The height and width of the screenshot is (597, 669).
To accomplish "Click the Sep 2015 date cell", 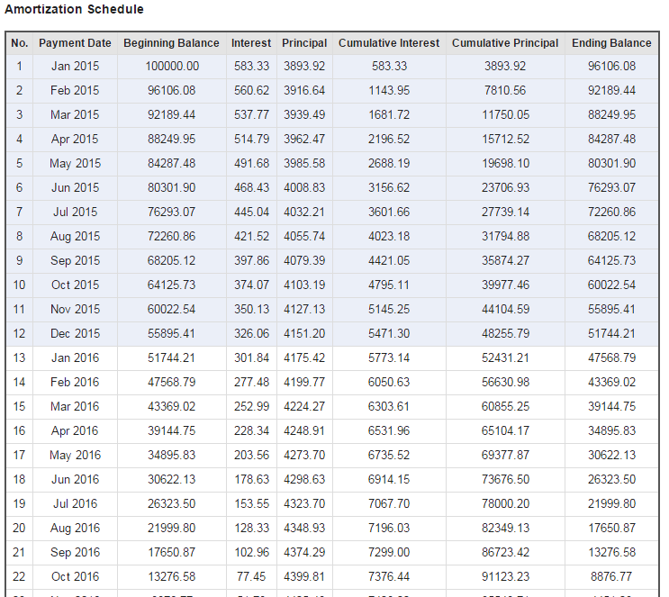I will click(75, 261).
